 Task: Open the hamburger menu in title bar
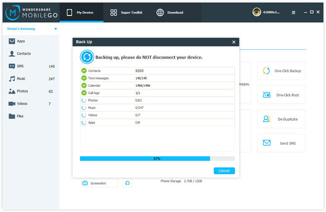(x=293, y=13)
